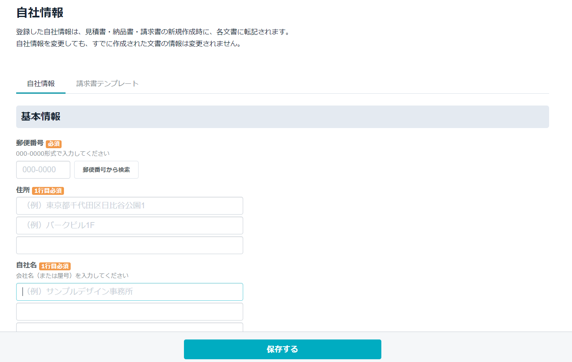This screenshot has height=362, width=572.
Task: Click the 住所 field label
Action: pos(23,190)
